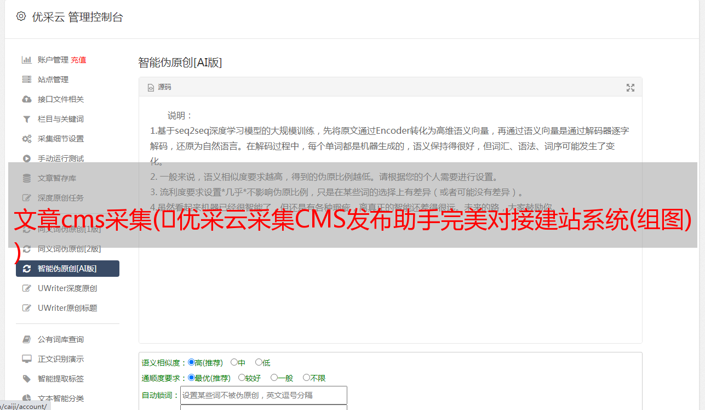Click 源码 button in editor toolbar
The height and width of the screenshot is (410, 705).
tap(159, 87)
